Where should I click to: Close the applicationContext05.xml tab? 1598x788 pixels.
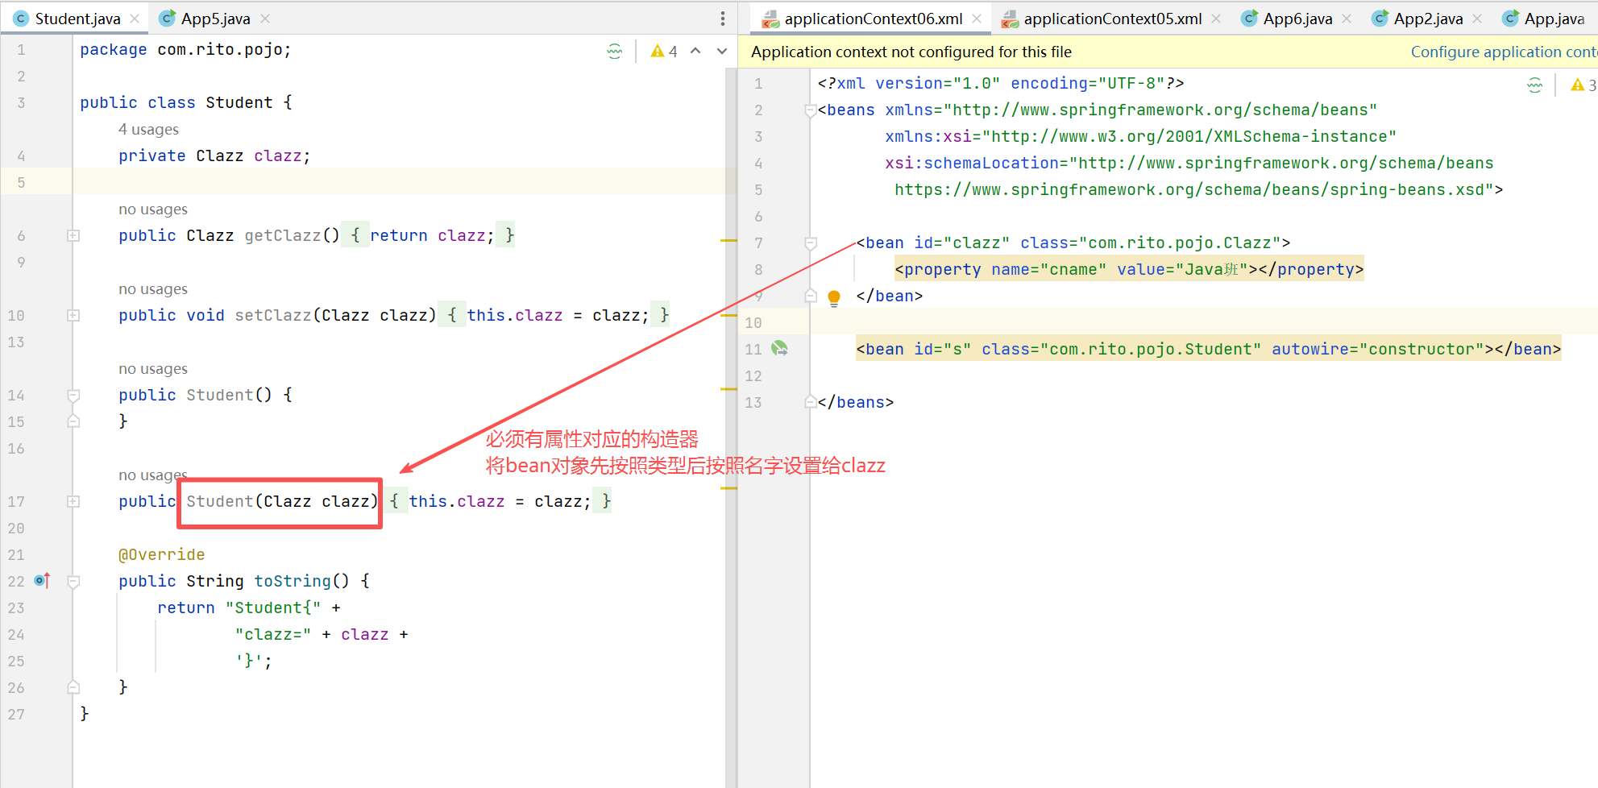click(1216, 19)
